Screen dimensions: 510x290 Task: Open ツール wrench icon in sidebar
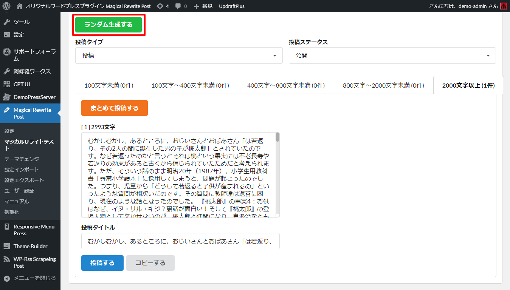[7, 22]
